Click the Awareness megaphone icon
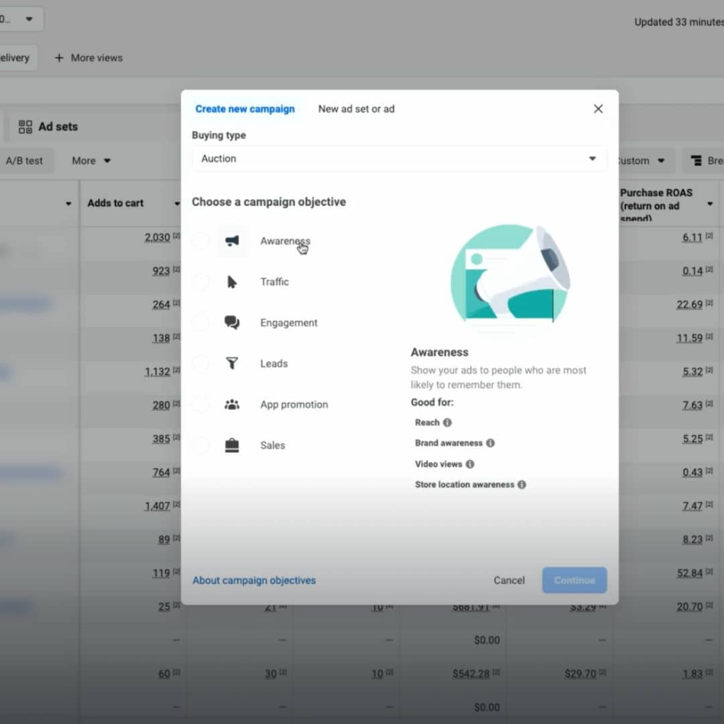This screenshot has height=724, width=724. [x=232, y=241]
